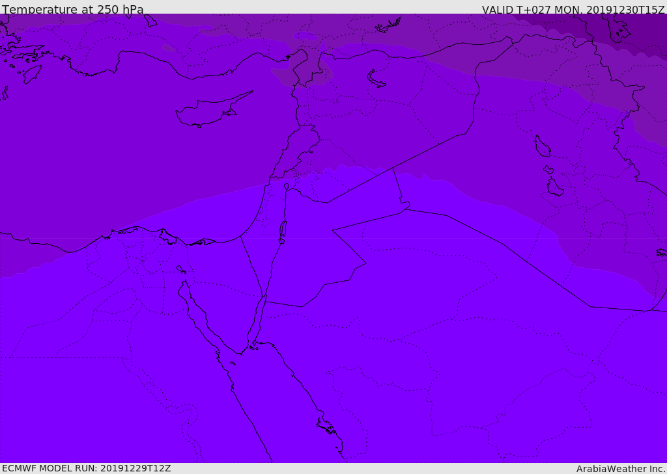Click the 'ECMWF MODEL RUN: 20191229T12Z' footer text

pyautogui.click(x=87, y=468)
